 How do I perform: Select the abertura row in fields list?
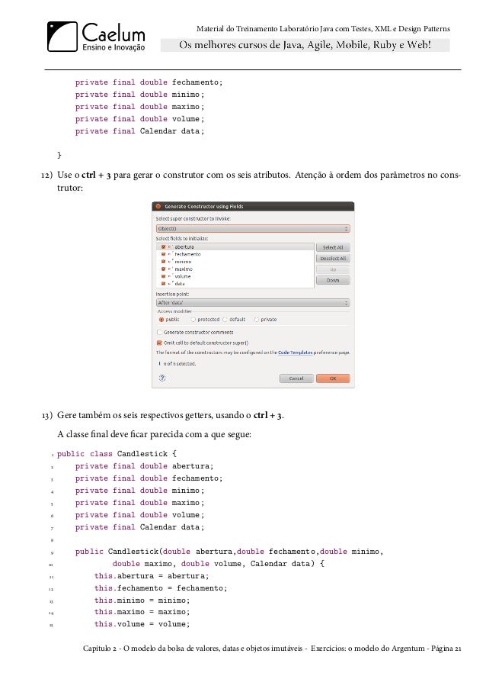click(235, 247)
